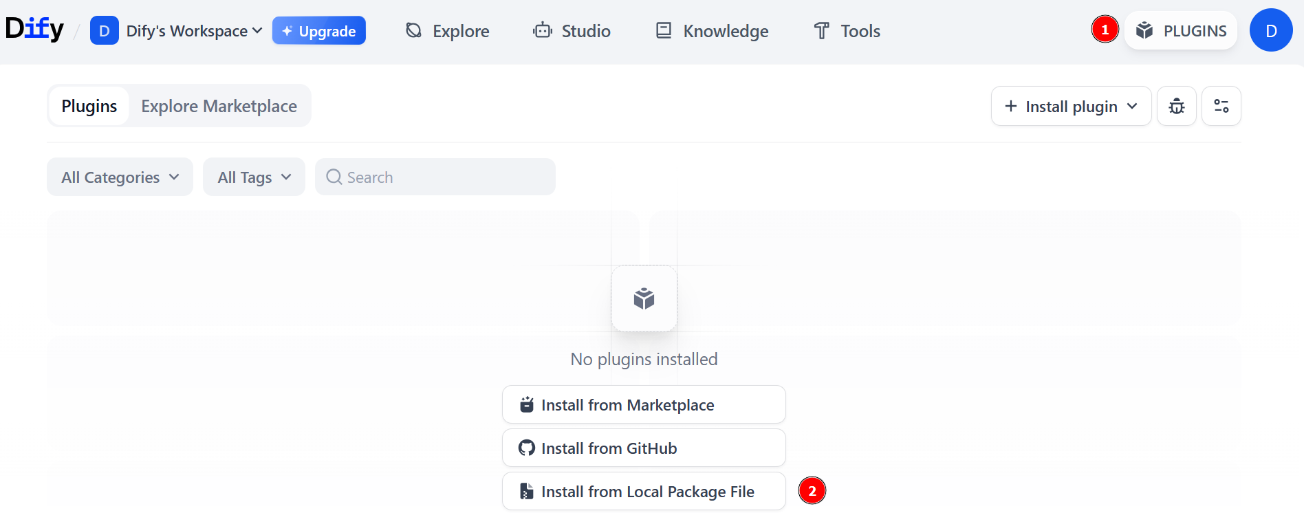Viewport: 1304px width, 513px height.
Task: Click the Upgrade button
Action: coord(319,31)
